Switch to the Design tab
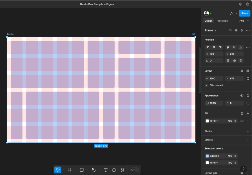This screenshot has height=175, width=252. click(x=208, y=21)
